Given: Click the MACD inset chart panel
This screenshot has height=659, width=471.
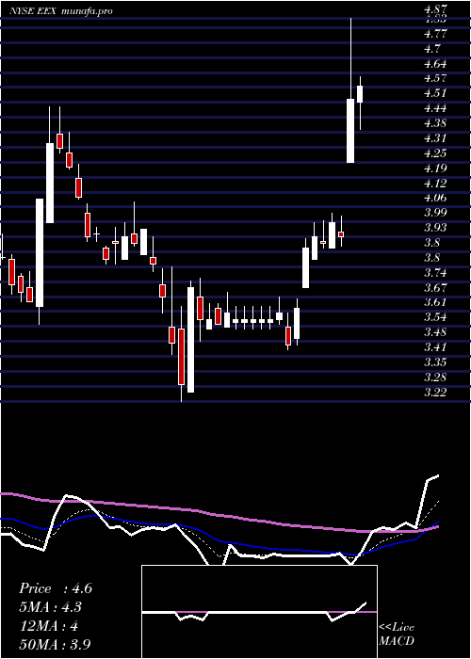Looking at the screenshot, I should pos(259,612).
